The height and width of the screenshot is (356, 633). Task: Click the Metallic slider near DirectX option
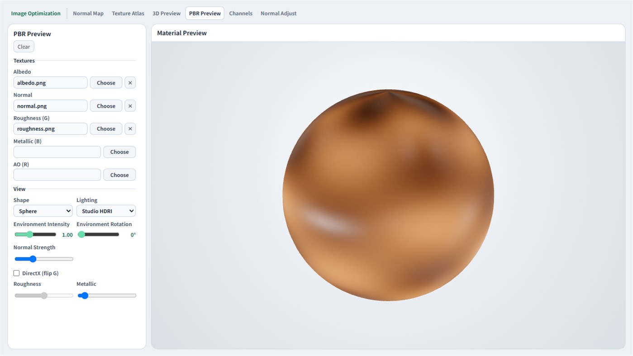(107, 295)
